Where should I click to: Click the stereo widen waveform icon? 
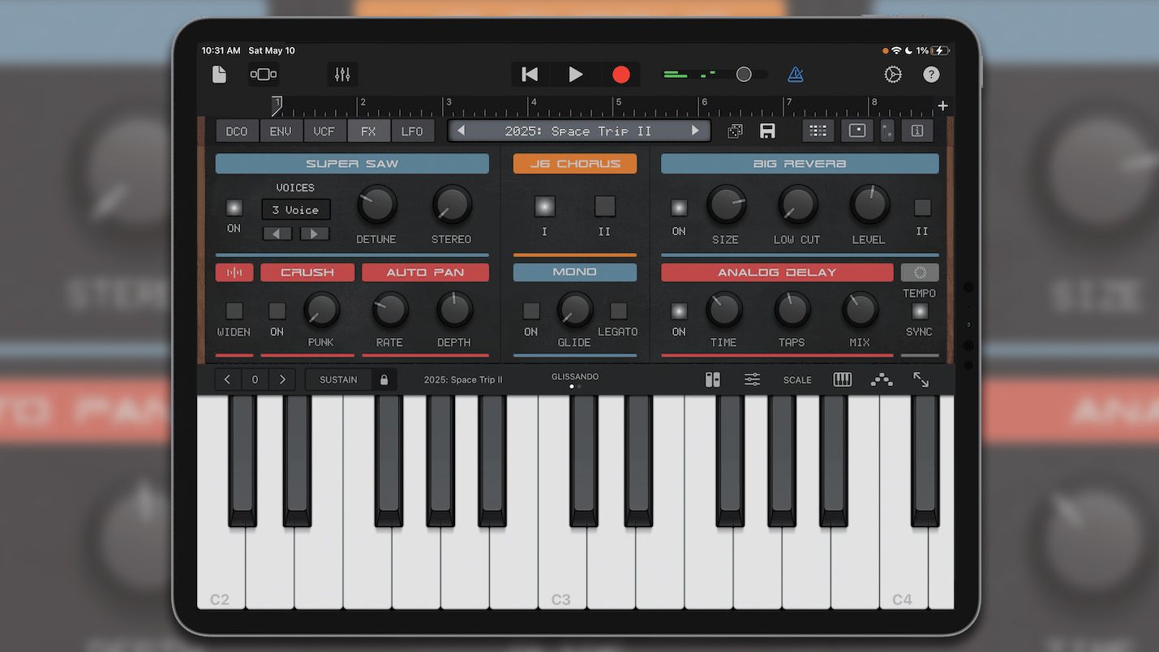click(234, 272)
